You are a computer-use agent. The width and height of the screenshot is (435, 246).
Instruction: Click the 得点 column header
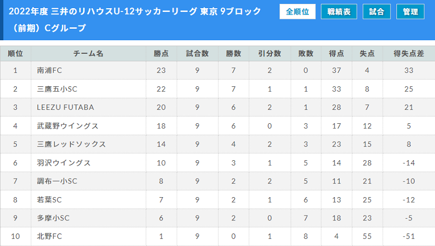click(336, 53)
